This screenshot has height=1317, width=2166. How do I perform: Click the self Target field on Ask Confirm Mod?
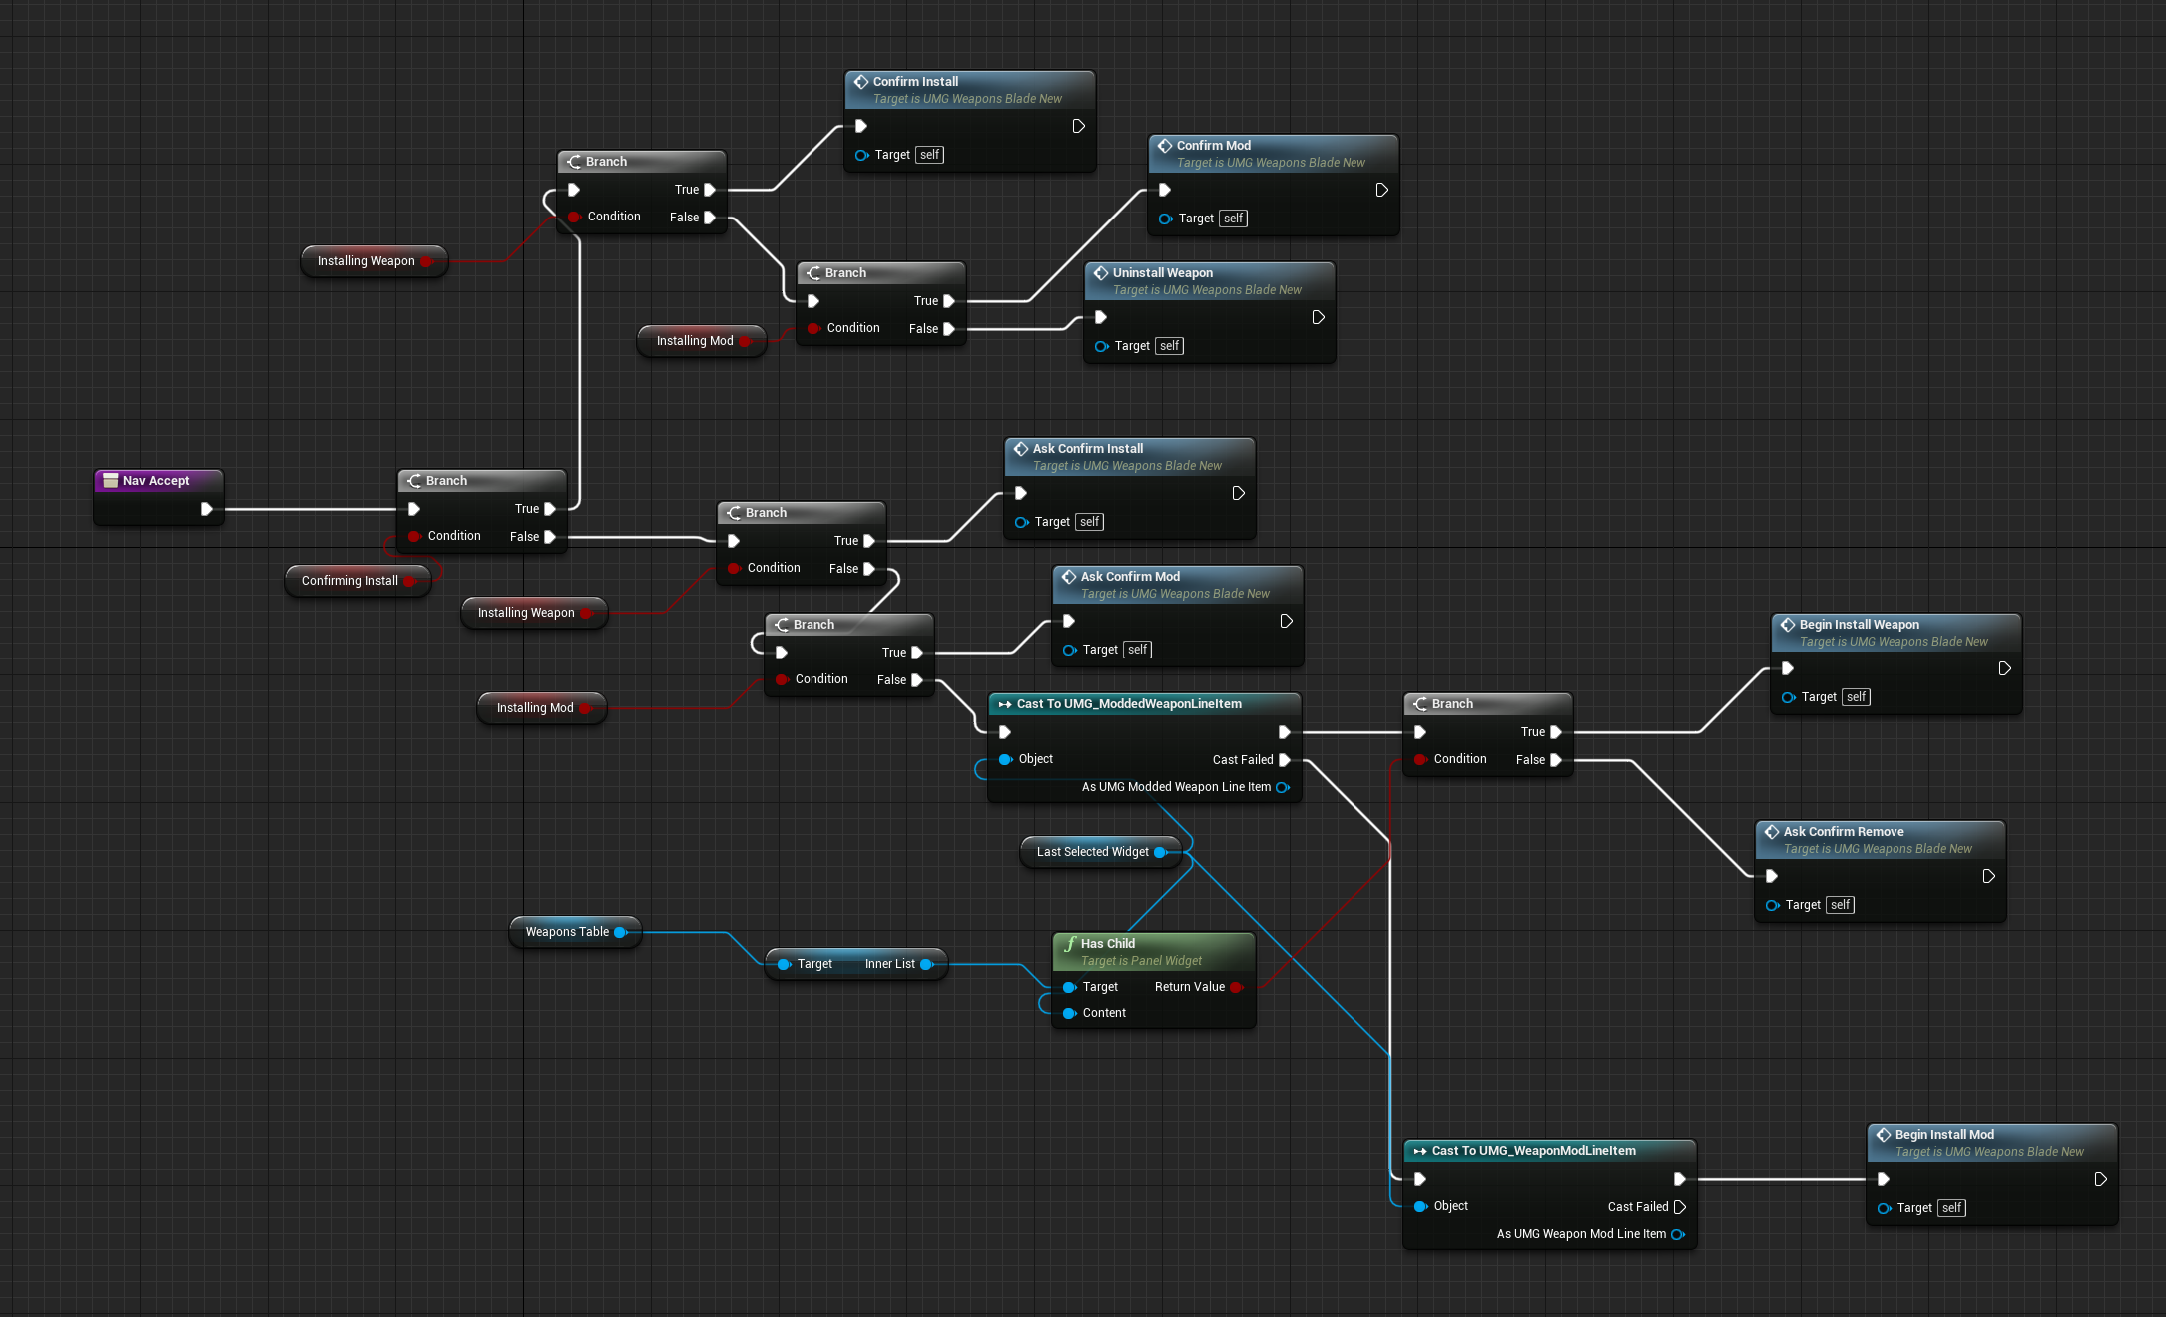pyautogui.click(x=1137, y=650)
